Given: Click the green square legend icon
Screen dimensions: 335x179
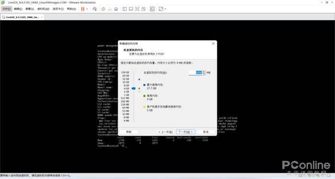Looking at the screenshot, I should 145,96.
